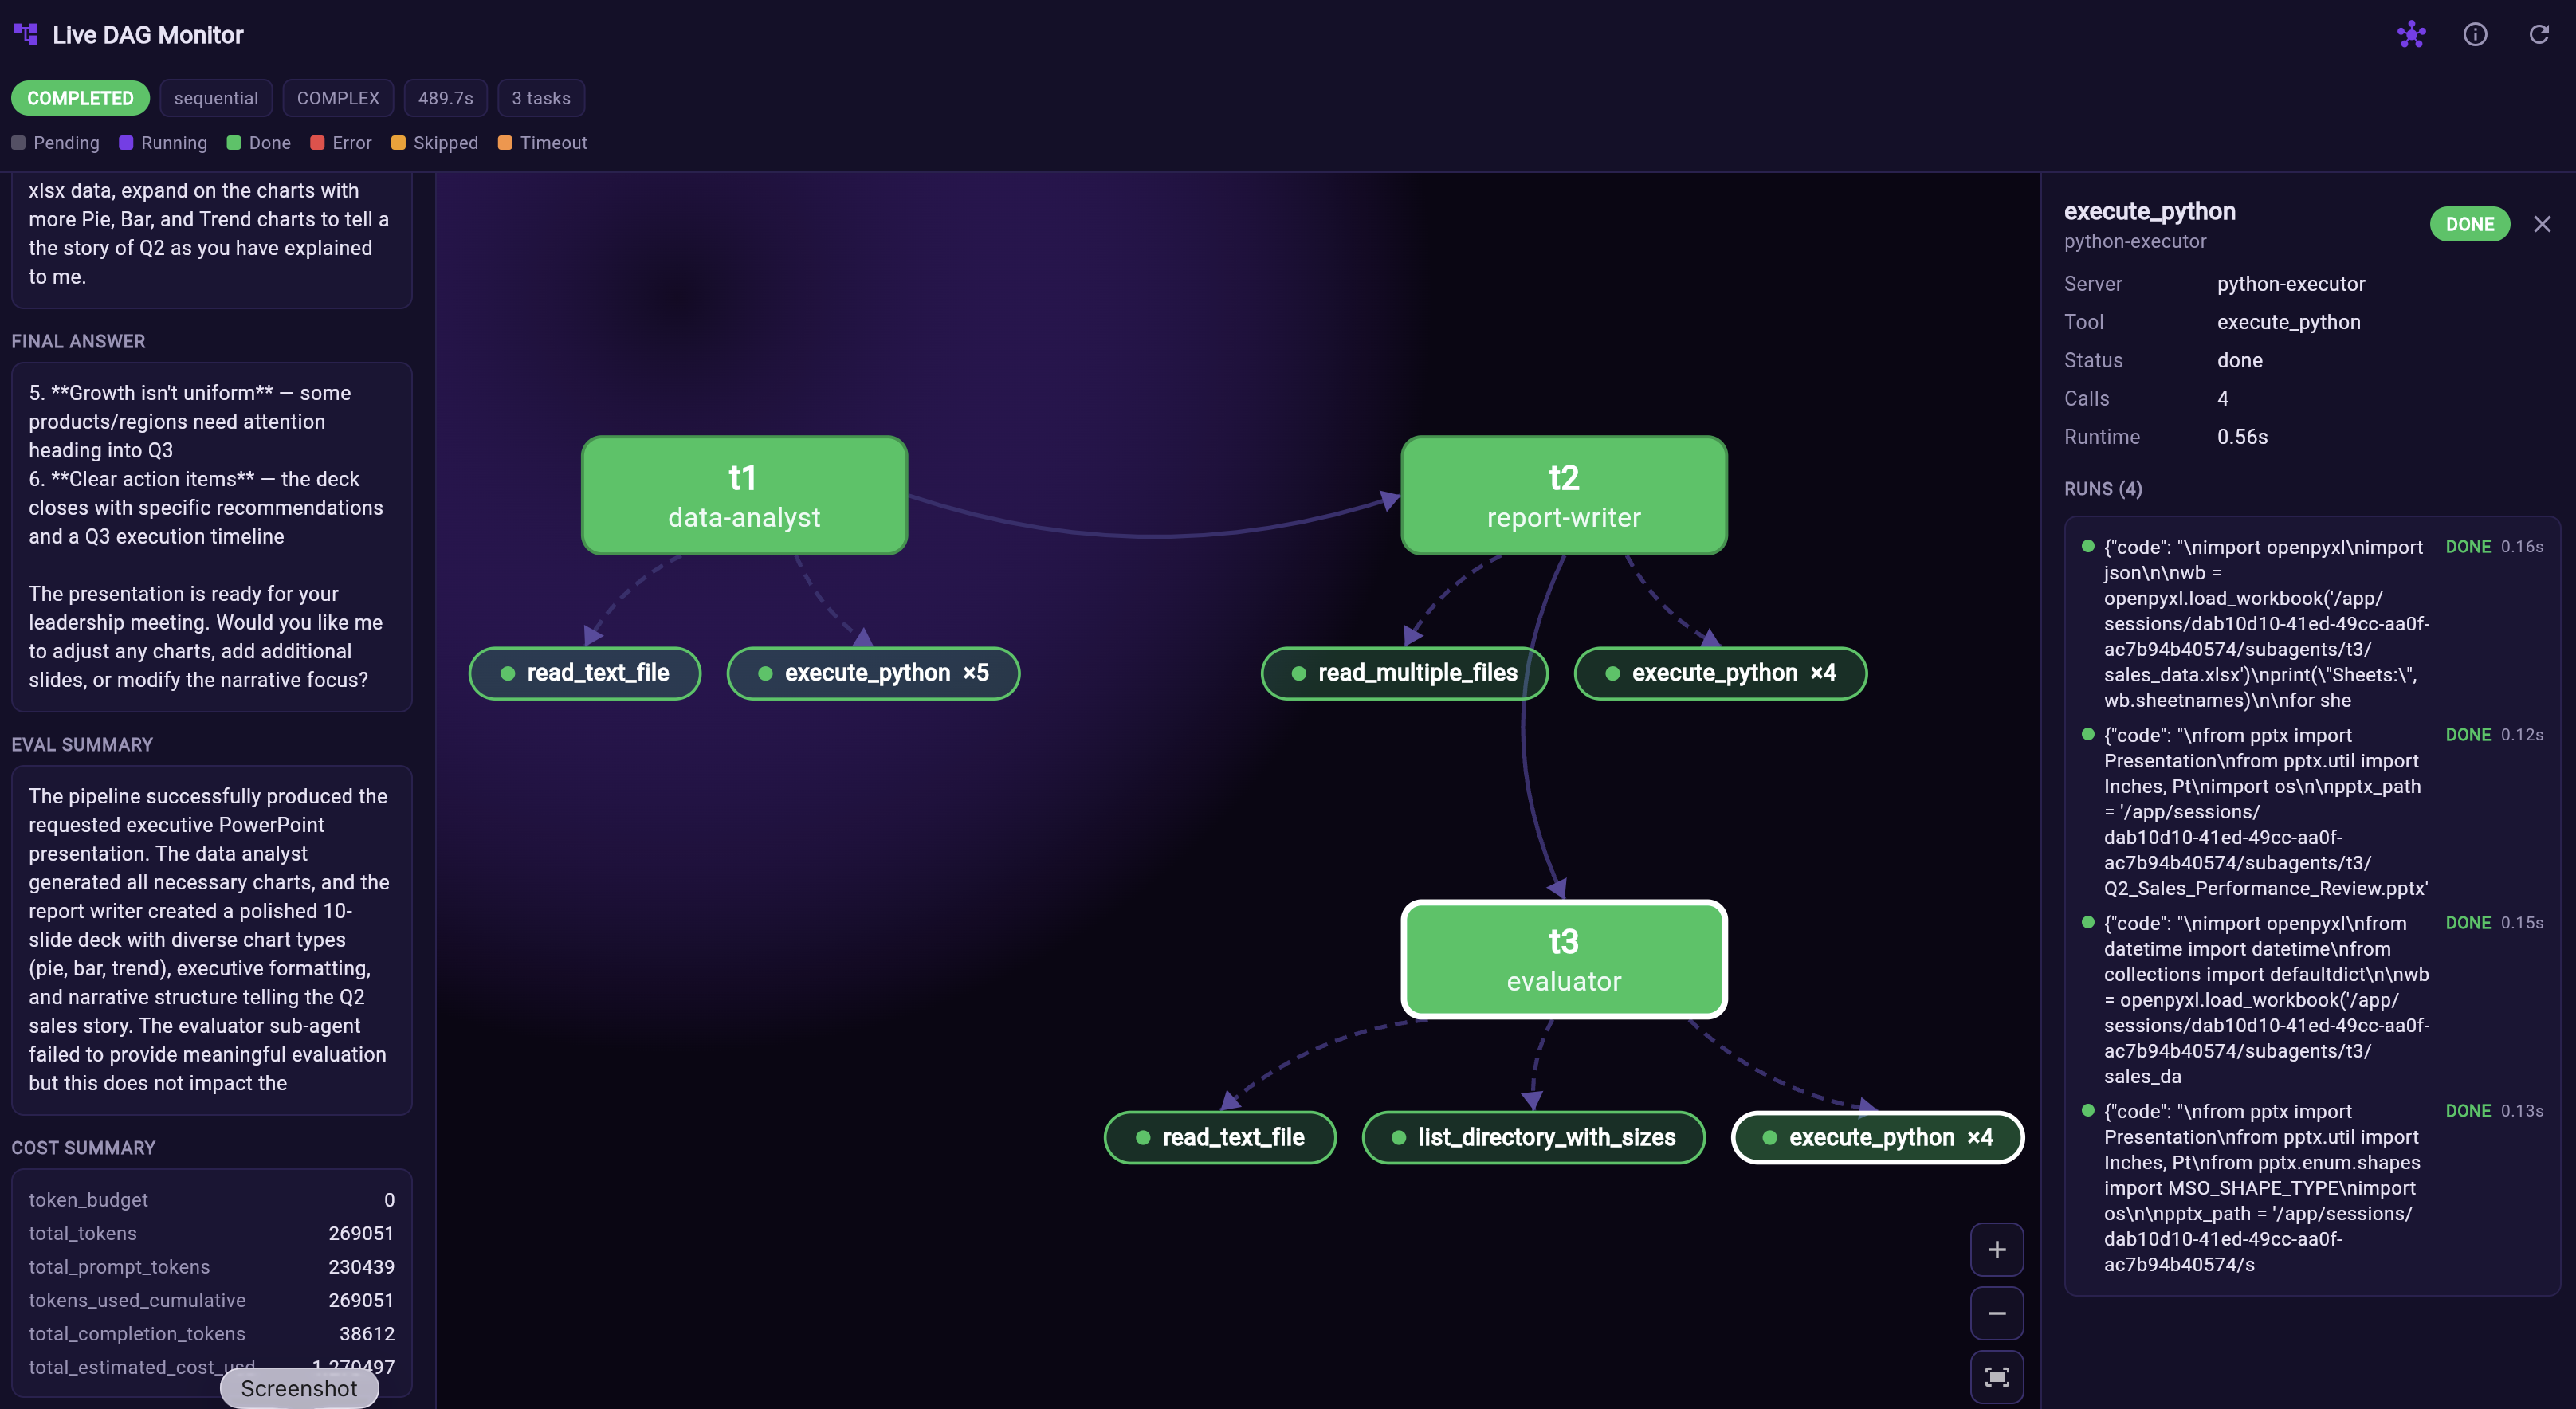Viewport: 2576px width, 1409px height.
Task: Click the Done legend swatch
Action: [x=234, y=143]
